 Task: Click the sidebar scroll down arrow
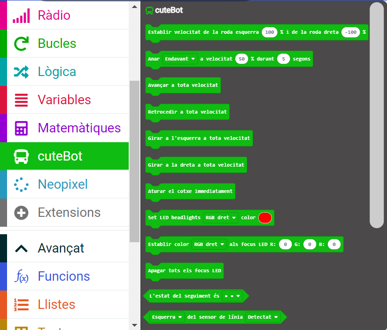point(135,325)
